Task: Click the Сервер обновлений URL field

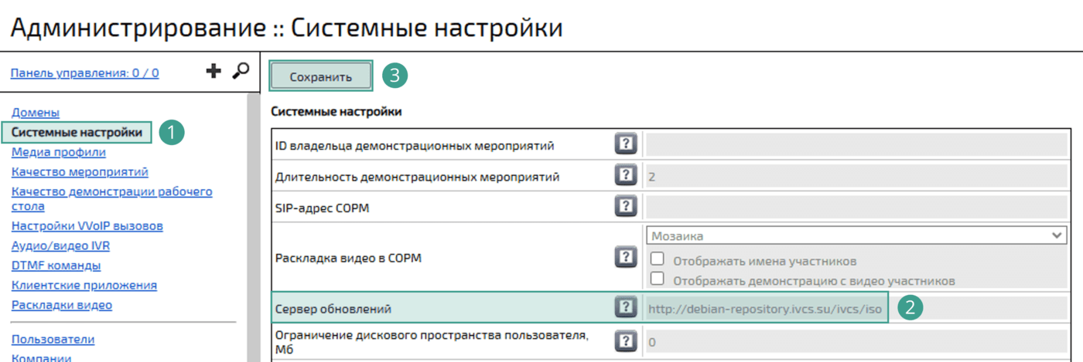Action: point(764,309)
